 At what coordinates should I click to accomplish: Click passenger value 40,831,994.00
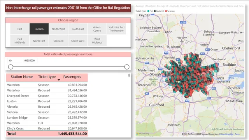pos(77,85)
